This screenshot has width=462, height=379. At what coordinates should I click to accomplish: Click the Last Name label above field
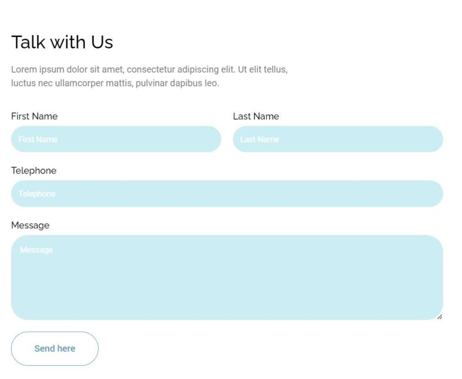click(x=256, y=116)
